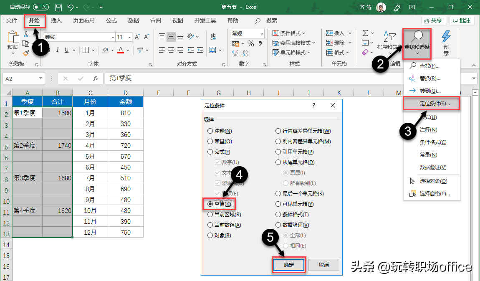Screen dimensions: 480x281
Task: Open the 插入 ribbon tab
Action: [56, 20]
